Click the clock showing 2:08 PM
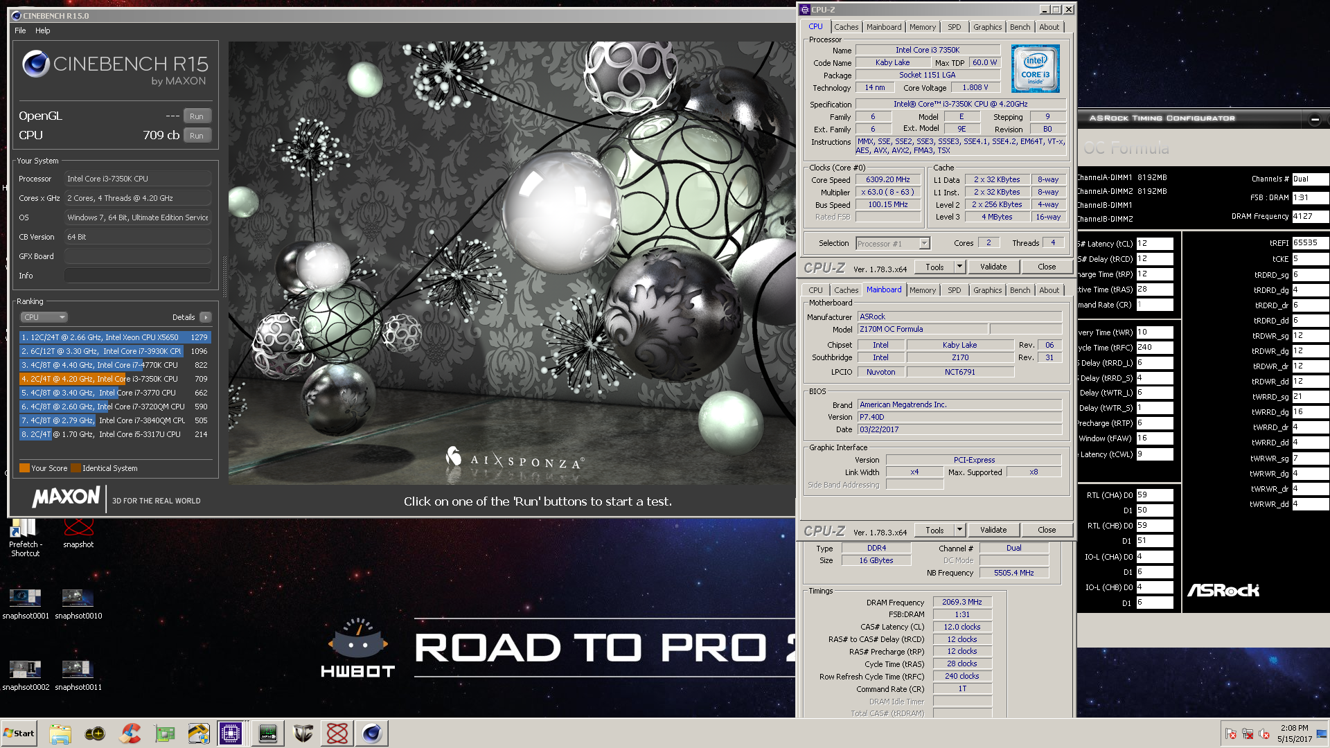The width and height of the screenshot is (1330, 748). point(1294,733)
